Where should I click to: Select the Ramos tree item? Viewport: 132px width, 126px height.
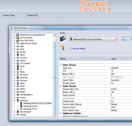[x=23, y=97]
